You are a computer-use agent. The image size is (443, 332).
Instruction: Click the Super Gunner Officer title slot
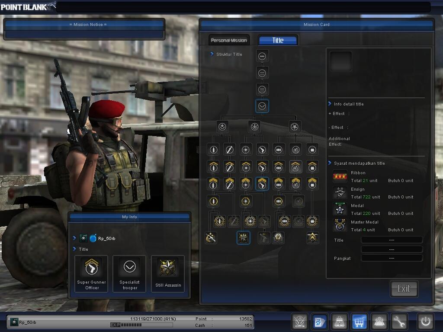coord(91,274)
